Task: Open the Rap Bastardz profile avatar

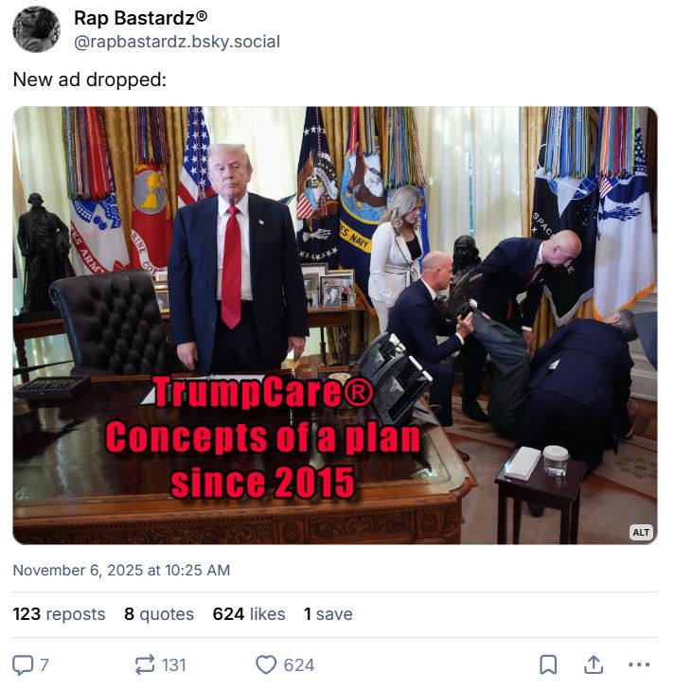Action: (37, 29)
